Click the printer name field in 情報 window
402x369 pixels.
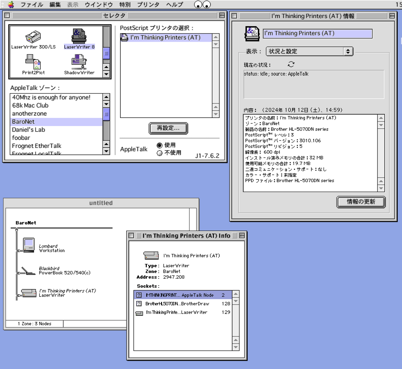317,33
